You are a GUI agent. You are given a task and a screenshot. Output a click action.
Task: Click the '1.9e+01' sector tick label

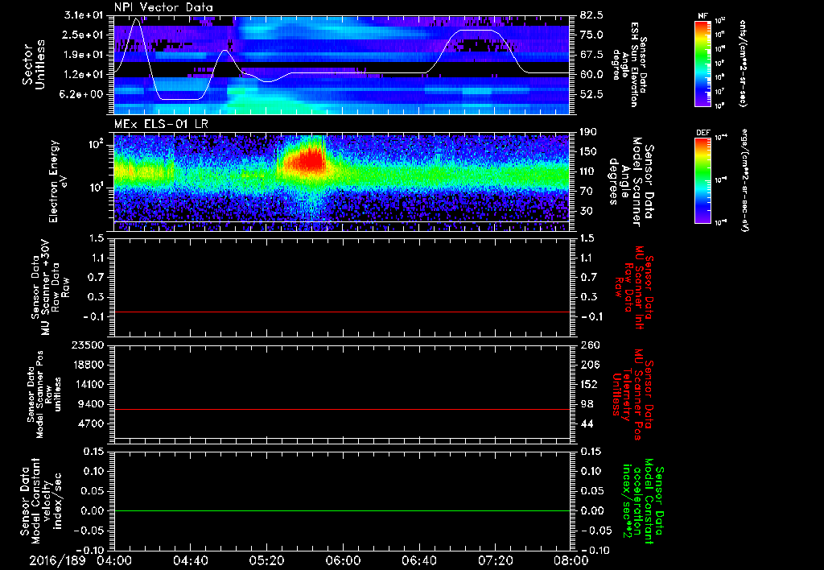tap(84, 55)
